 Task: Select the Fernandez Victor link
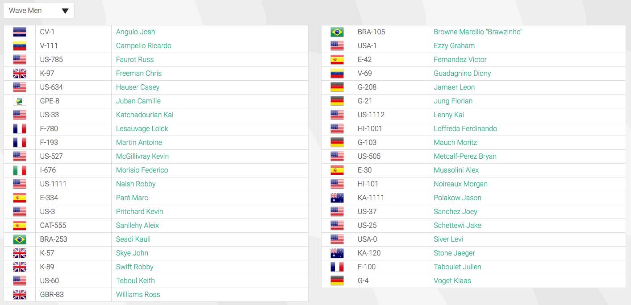point(460,60)
